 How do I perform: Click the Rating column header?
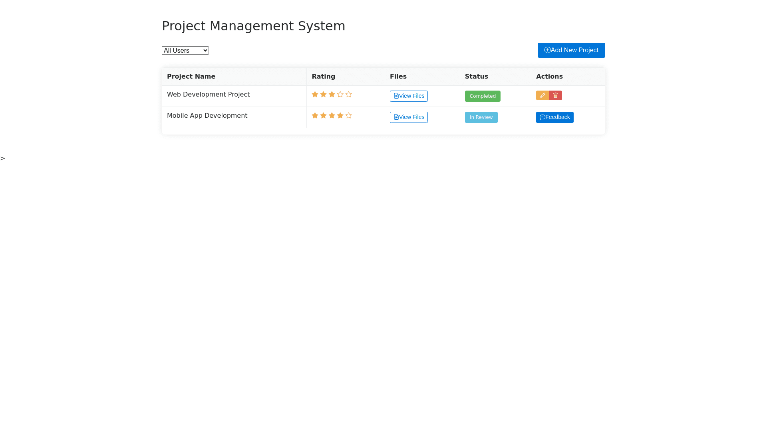[323, 77]
